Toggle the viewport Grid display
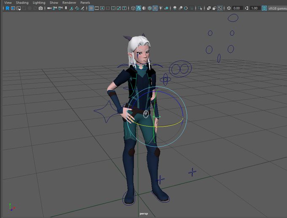The width and height of the screenshot is (287, 218). pyautogui.click(x=91, y=8)
